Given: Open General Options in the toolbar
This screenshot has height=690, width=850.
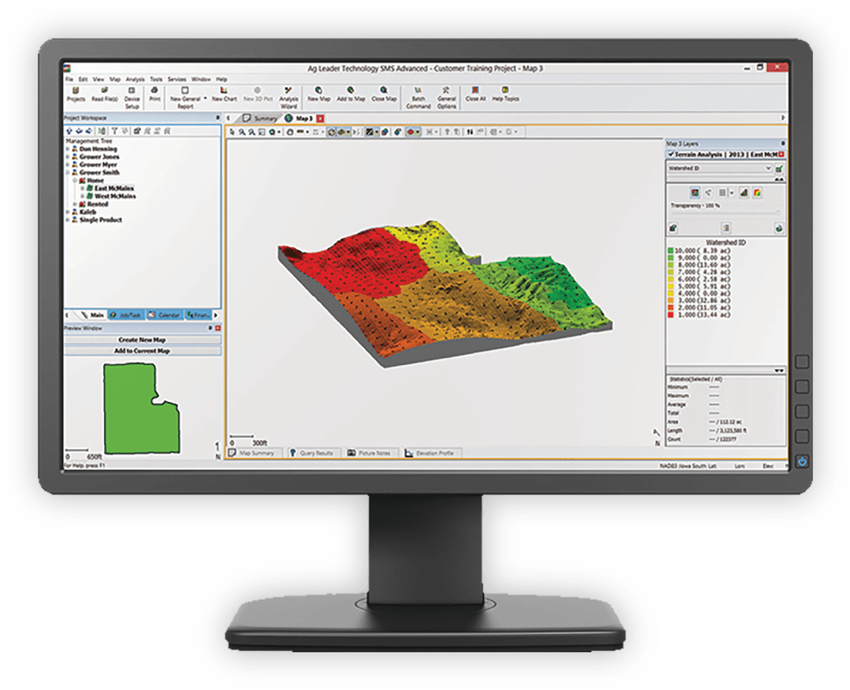Looking at the screenshot, I should 447,95.
